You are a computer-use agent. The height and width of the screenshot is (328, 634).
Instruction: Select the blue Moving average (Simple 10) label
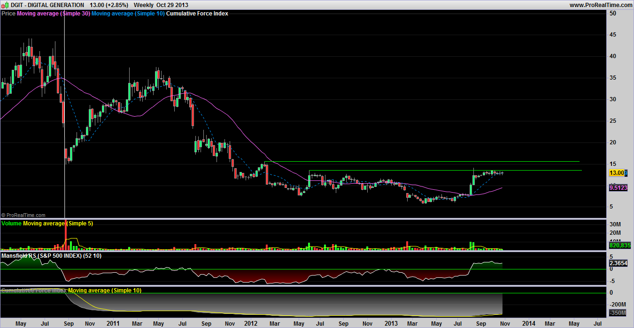click(x=128, y=14)
